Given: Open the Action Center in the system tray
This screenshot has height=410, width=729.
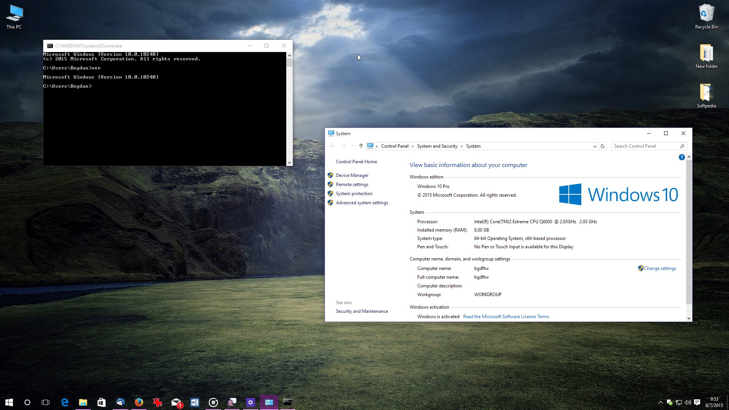Looking at the screenshot, I should click(698, 402).
